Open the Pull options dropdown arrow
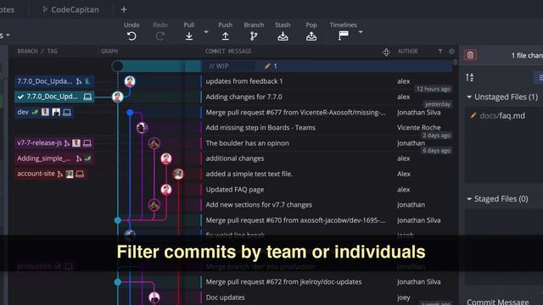The width and height of the screenshot is (543, 305). (x=206, y=32)
